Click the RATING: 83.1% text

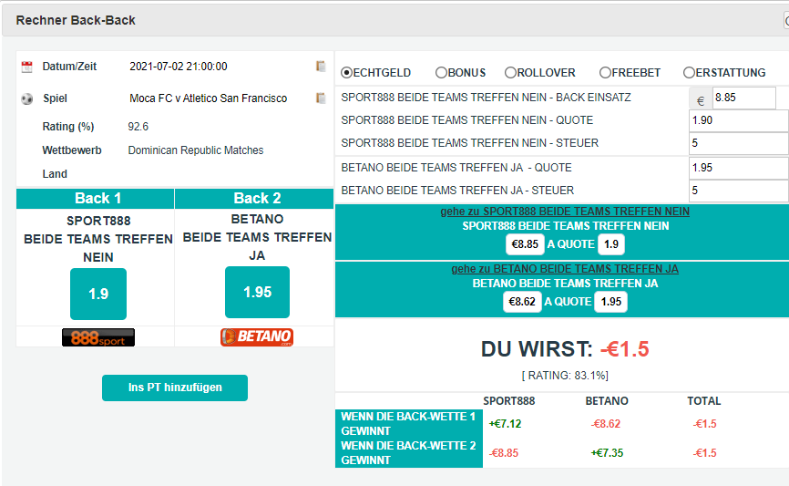click(565, 376)
